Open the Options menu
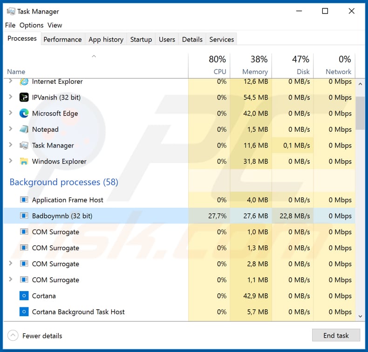 [x=32, y=25]
